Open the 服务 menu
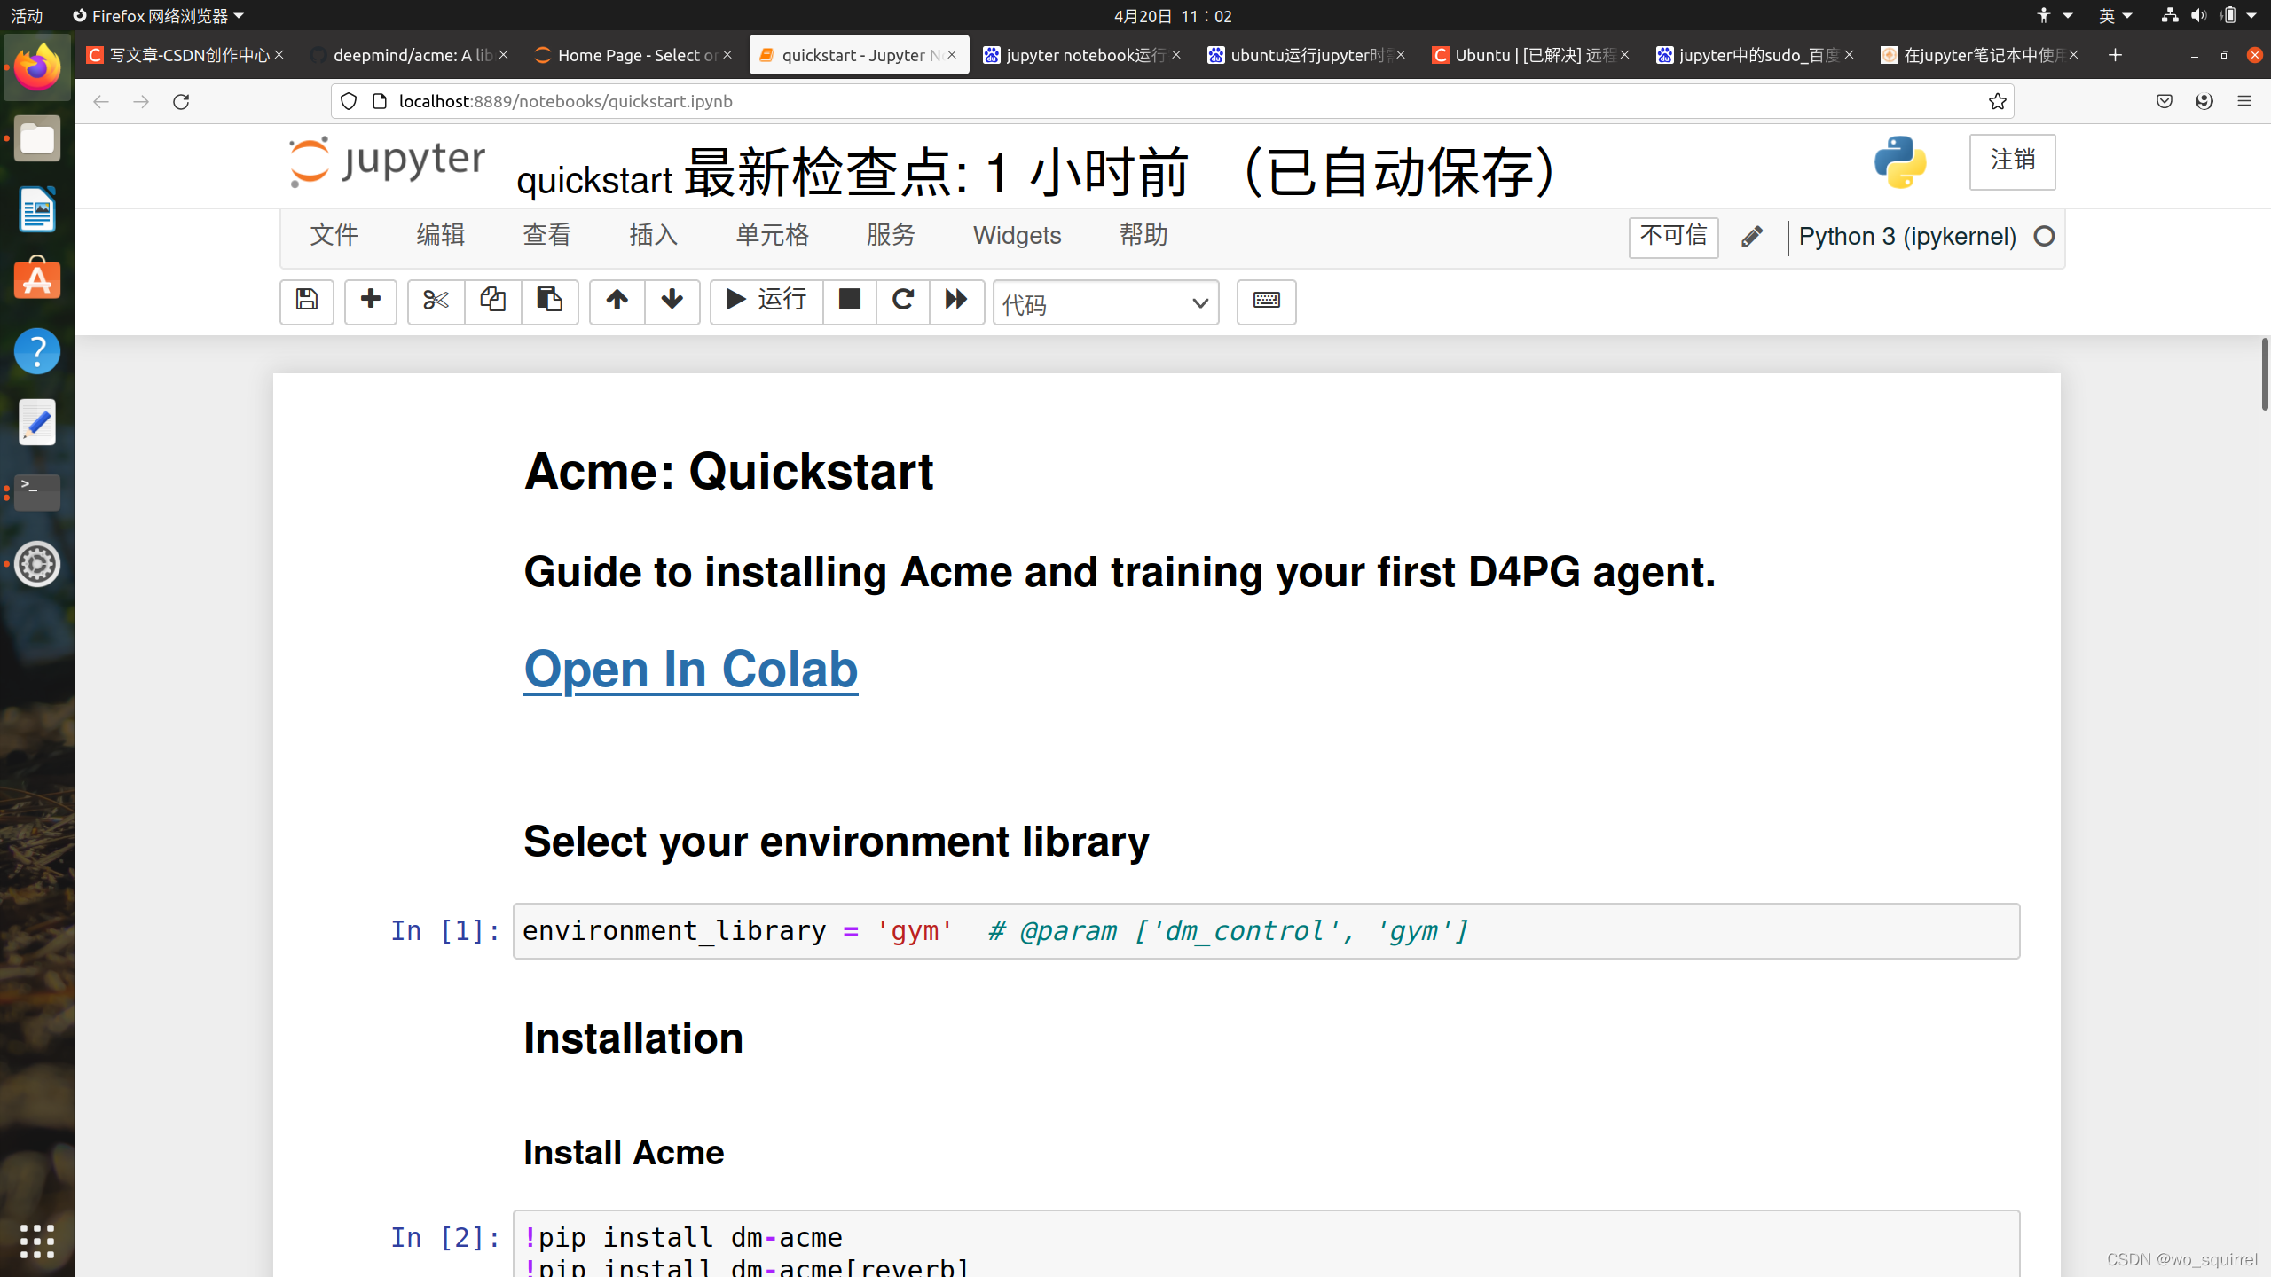Screen dimensions: 2271x1277 tap(891, 236)
